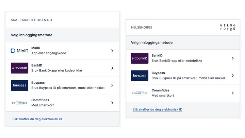Image resolution: width=245 pixels, height=138 pixels.
Task: Click the bankID logo in Helsenorge panel
Action: pos(140,58)
